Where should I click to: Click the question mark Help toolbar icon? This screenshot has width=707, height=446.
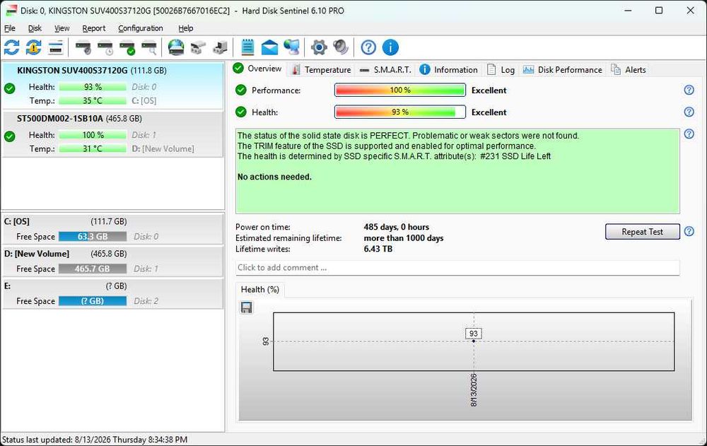tap(368, 47)
